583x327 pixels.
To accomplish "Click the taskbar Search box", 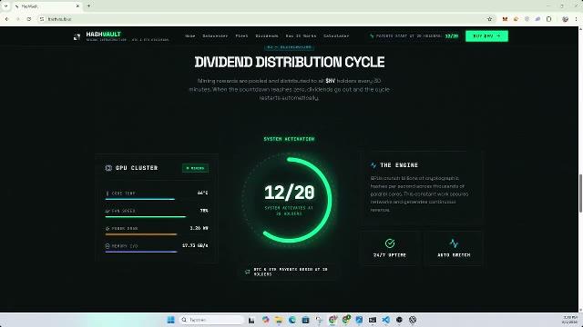I will point(212,320).
